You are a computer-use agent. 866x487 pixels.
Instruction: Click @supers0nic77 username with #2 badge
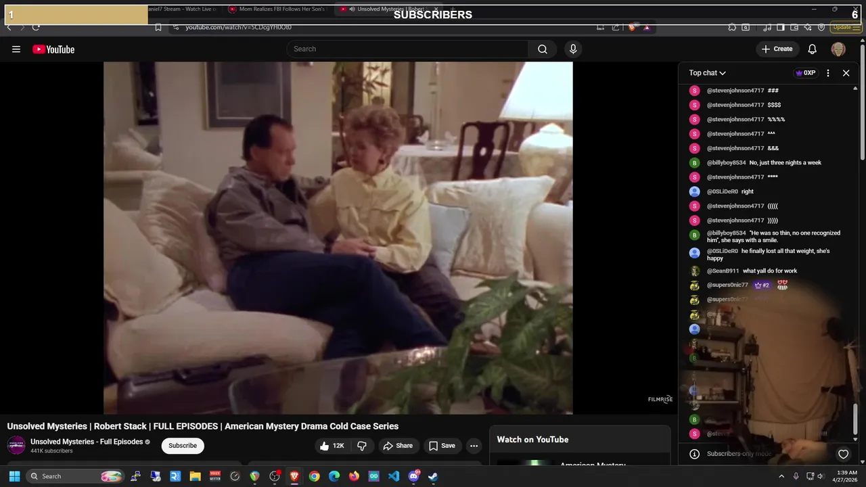(x=727, y=285)
